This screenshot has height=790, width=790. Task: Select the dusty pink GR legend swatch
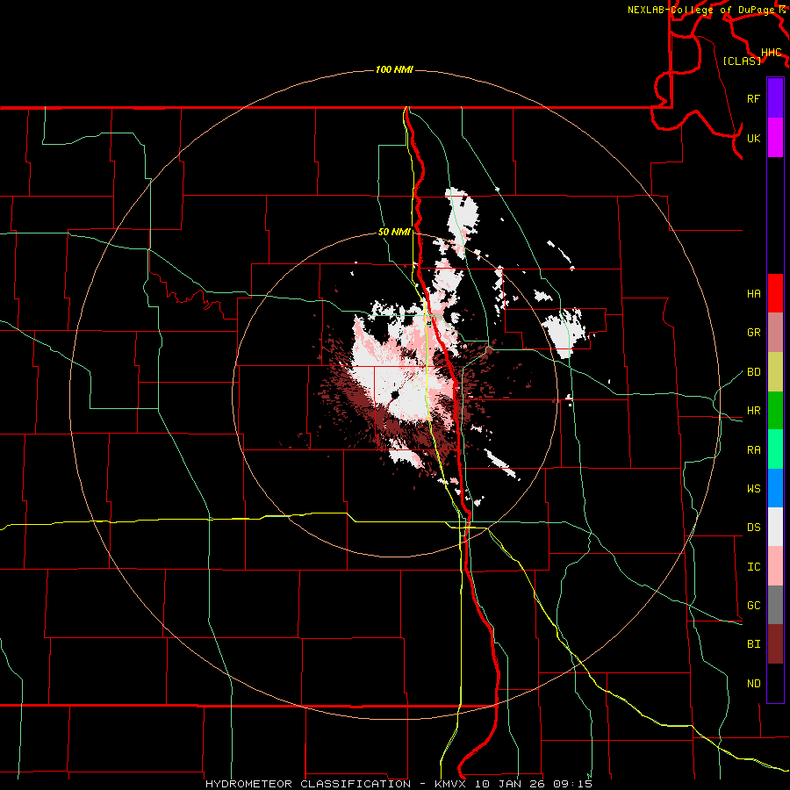tap(775, 333)
